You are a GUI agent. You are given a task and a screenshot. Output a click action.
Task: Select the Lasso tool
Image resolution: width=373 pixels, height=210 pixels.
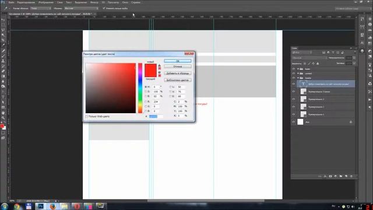[x=3, y=30]
